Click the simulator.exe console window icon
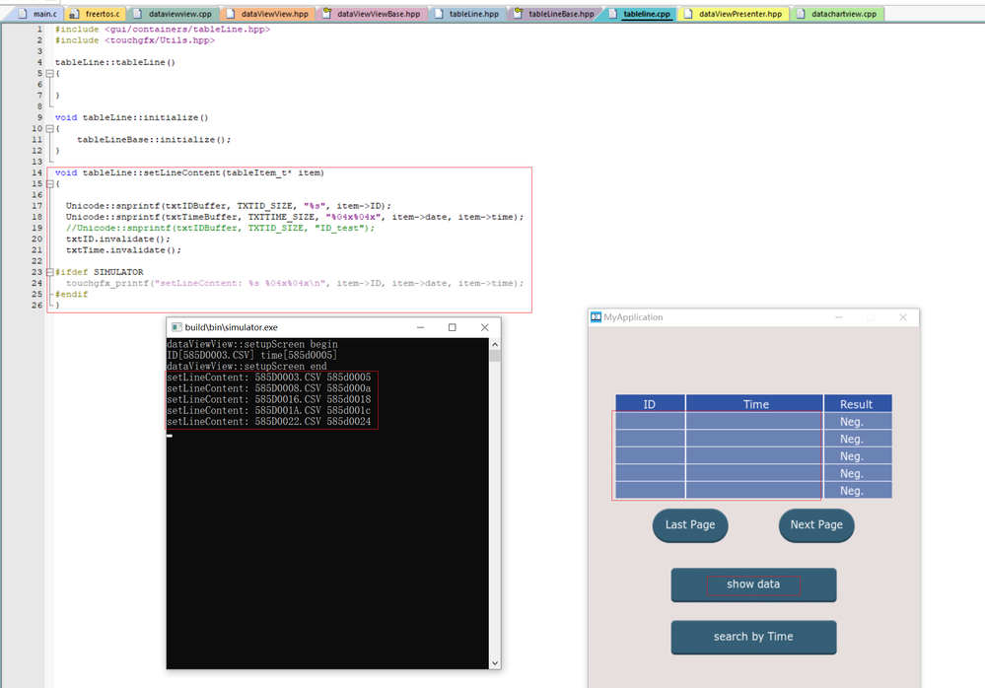This screenshot has width=985, height=688. coord(176,327)
